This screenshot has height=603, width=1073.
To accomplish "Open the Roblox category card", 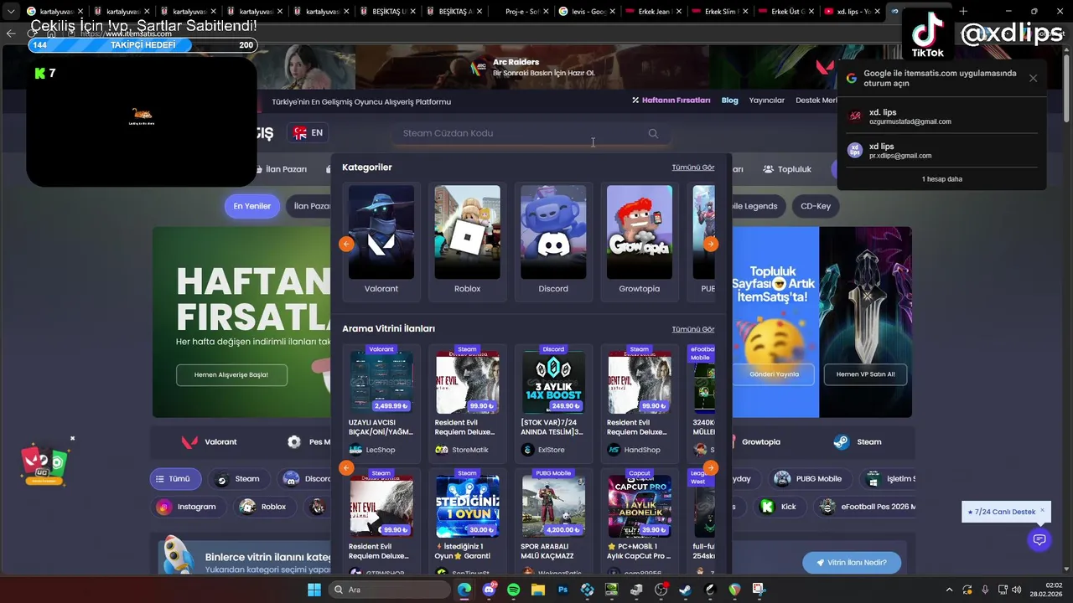I will pyautogui.click(x=468, y=241).
